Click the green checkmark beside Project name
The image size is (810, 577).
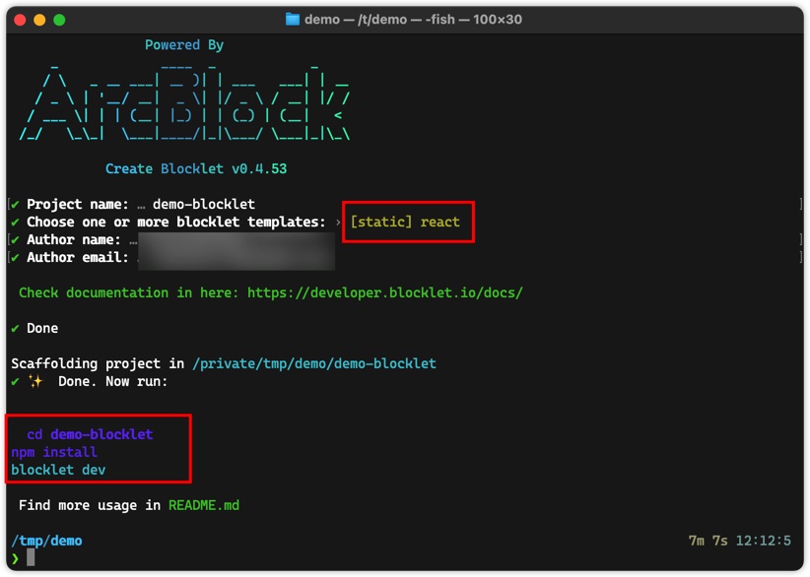(x=15, y=204)
